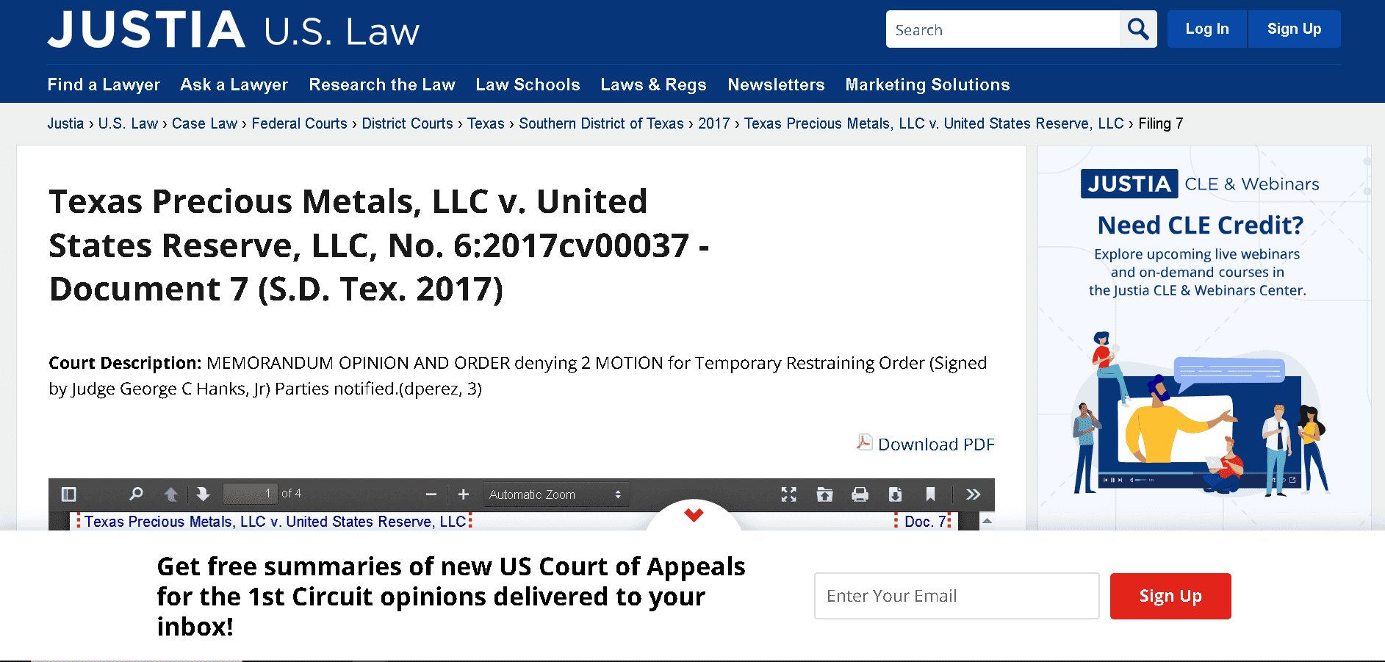Click the PDF icon beside Download PDF
The height and width of the screenshot is (662, 1385).
click(865, 442)
